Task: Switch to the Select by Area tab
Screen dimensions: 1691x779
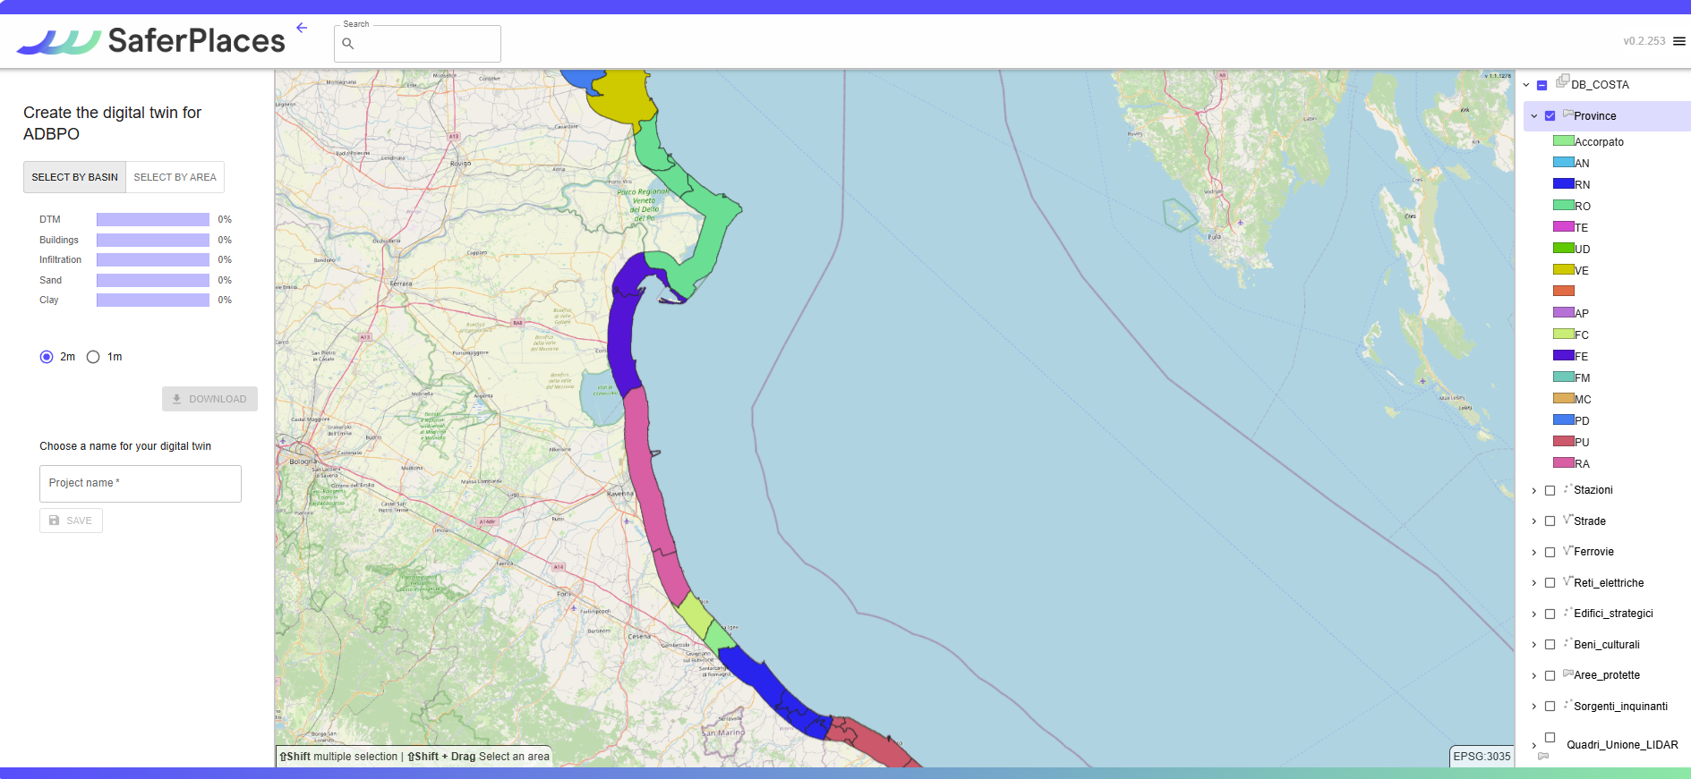Action: tap(175, 177)
